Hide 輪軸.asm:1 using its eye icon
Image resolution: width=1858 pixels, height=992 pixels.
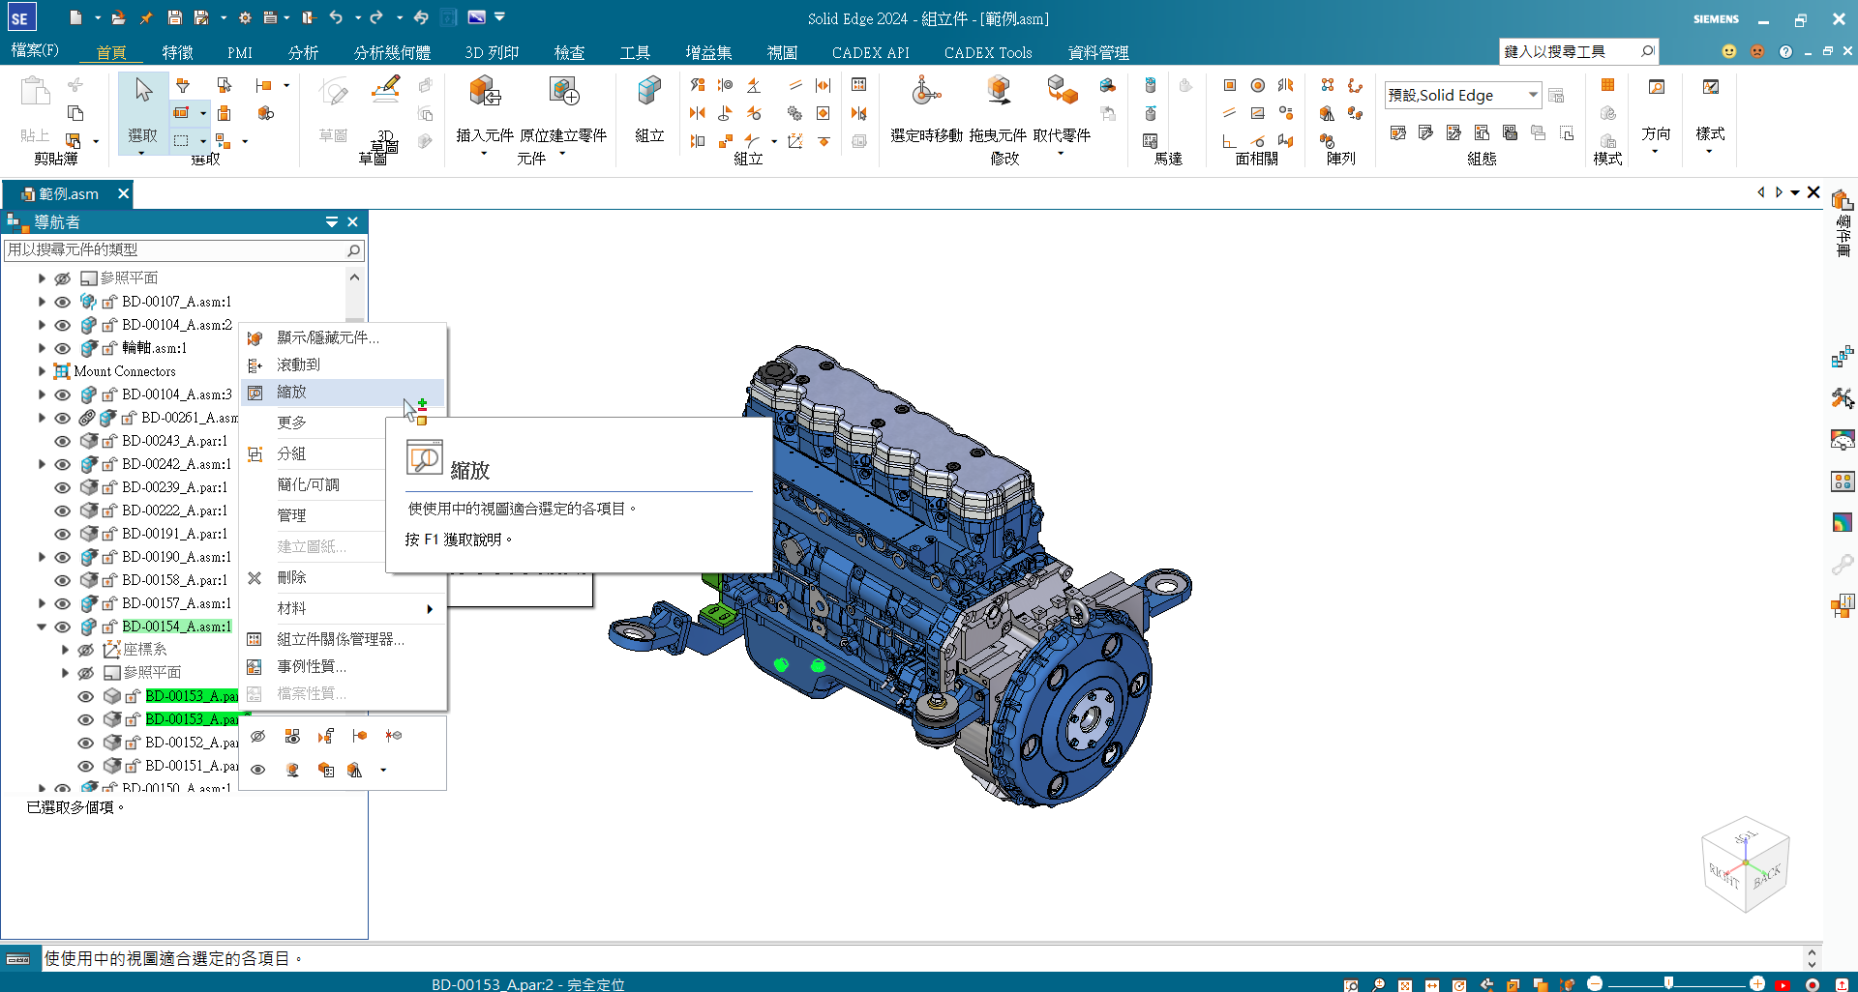(x=62, y=348)
